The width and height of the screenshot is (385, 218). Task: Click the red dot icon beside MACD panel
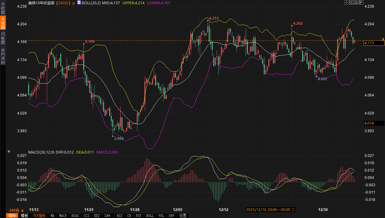coord(9,151)
